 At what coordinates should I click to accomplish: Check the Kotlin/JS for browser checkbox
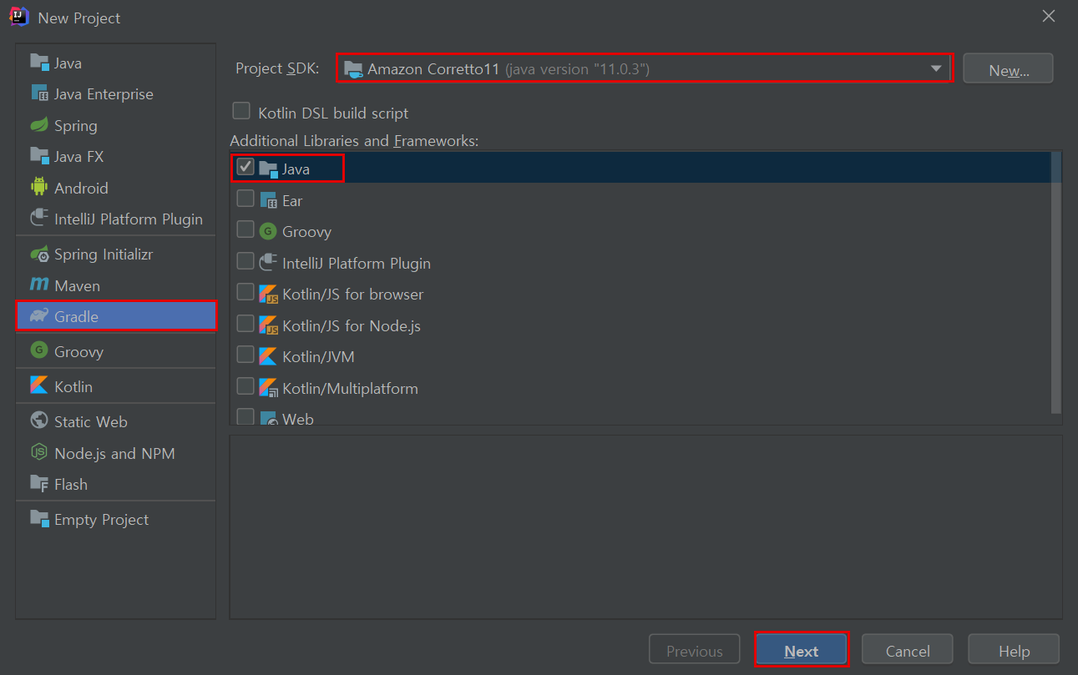pos(245,292)
